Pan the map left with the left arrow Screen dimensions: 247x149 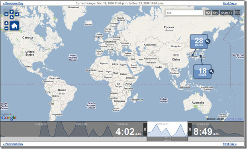[x=6, y=14]
